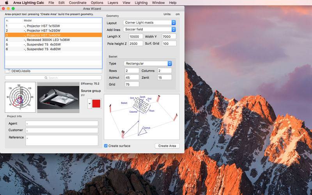Click the Customer text field
The height and width of the screenshot is (195, 312).
click(62, 130)
